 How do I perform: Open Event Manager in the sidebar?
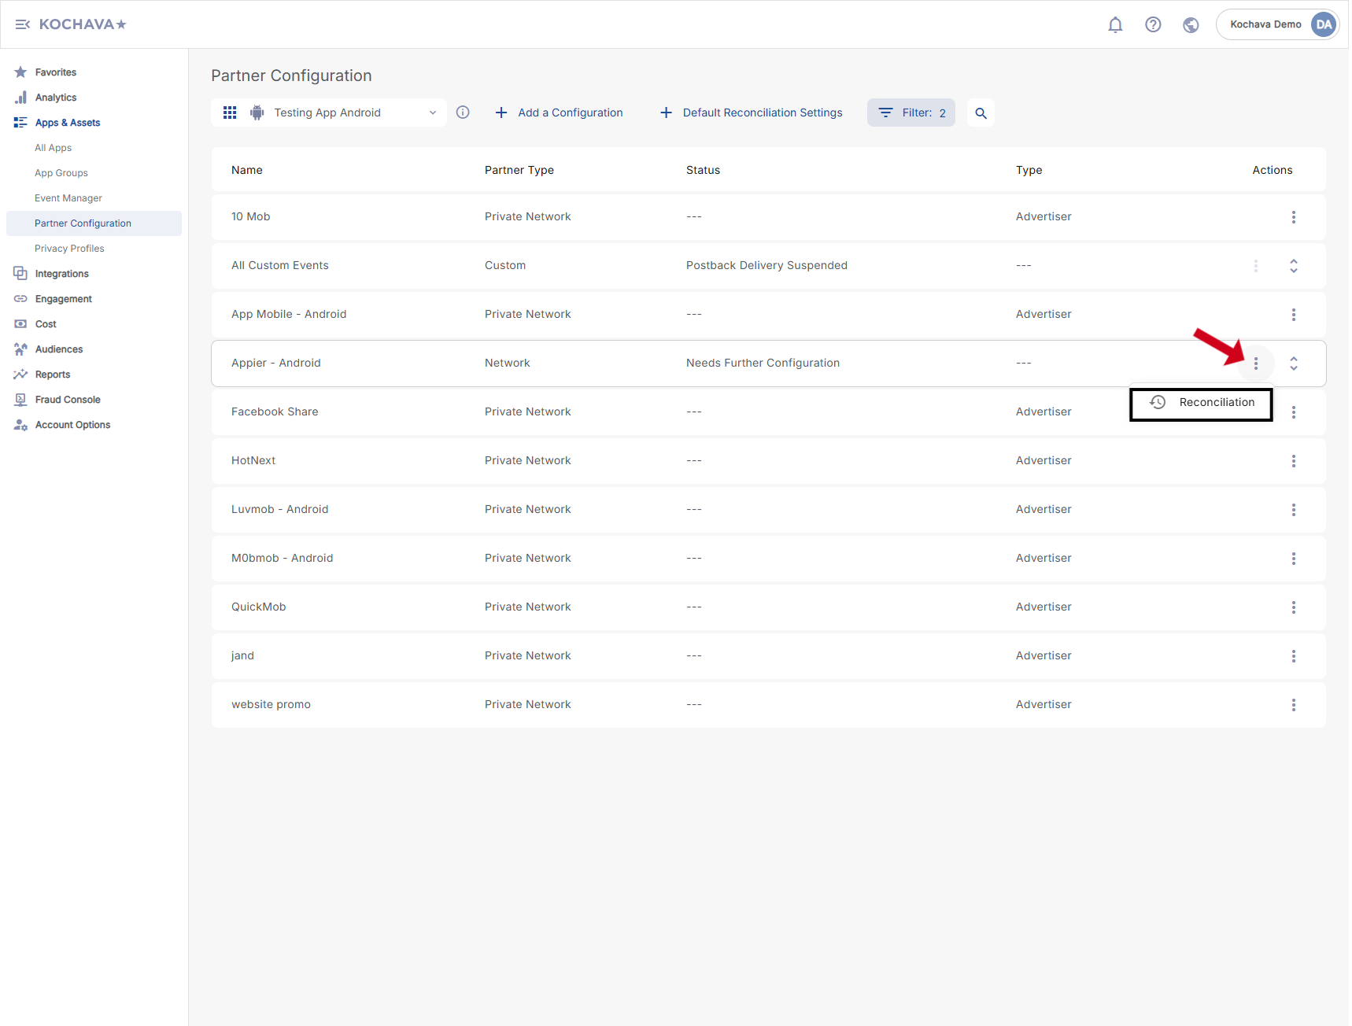(68, 198)
